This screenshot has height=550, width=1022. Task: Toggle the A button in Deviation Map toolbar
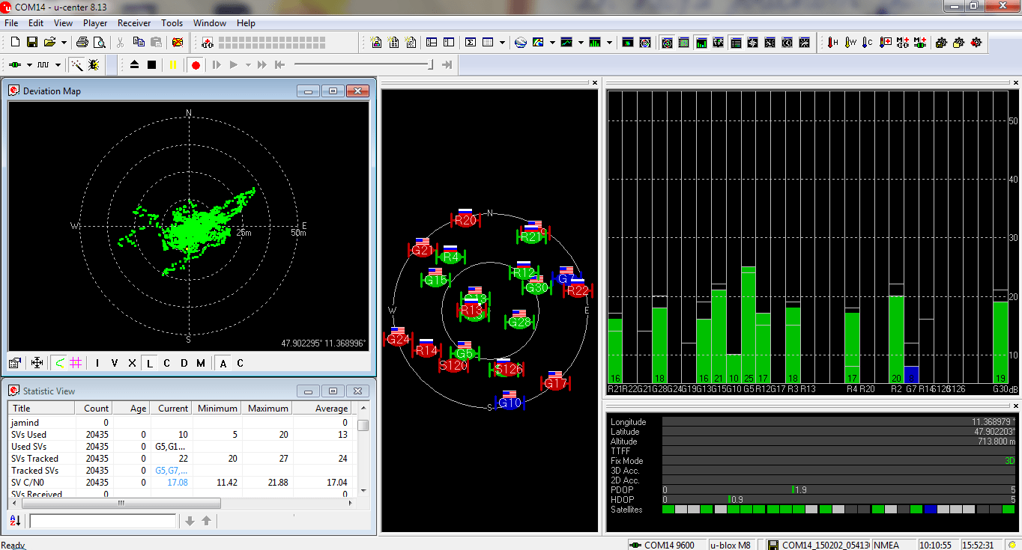coord(223,363)
